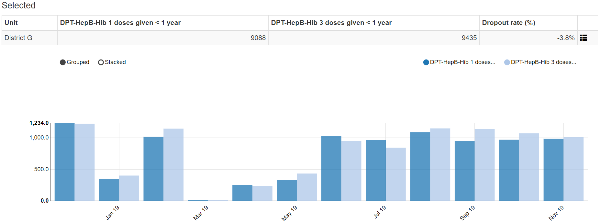Select the Stacked chart mode
The image size is (600, 223).
112,62
